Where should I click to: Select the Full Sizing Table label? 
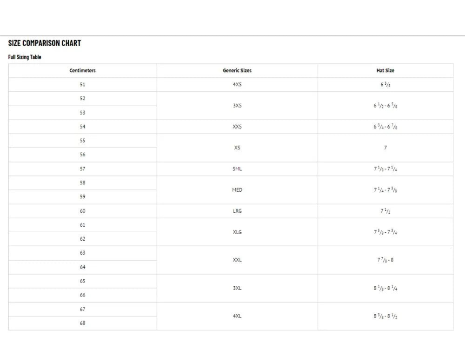tap(25, 57)
